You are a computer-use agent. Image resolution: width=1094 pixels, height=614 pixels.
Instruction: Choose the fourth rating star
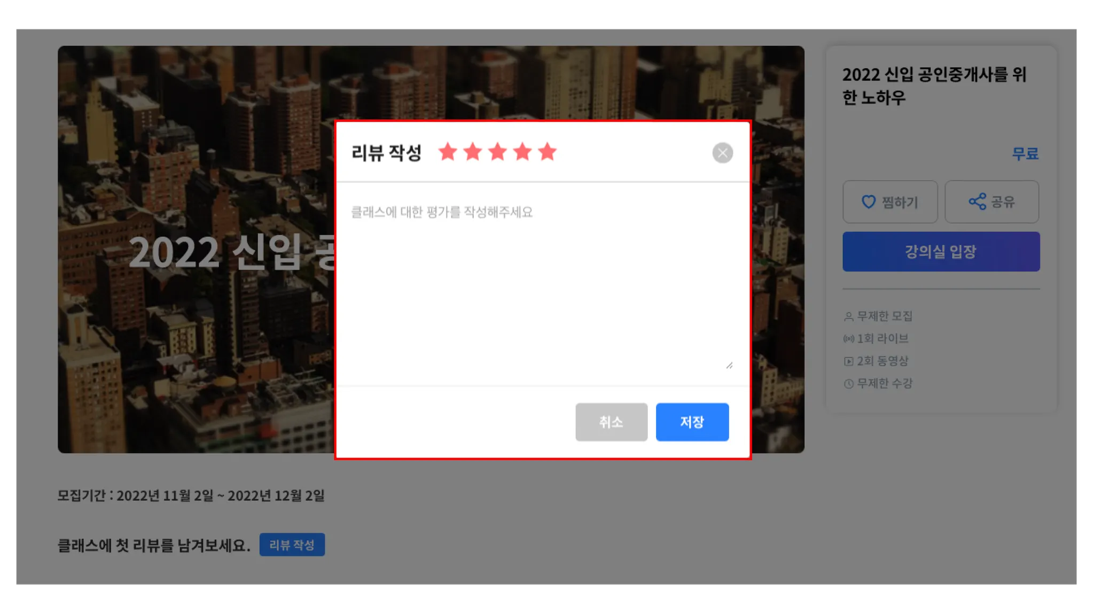pos(522,152)
